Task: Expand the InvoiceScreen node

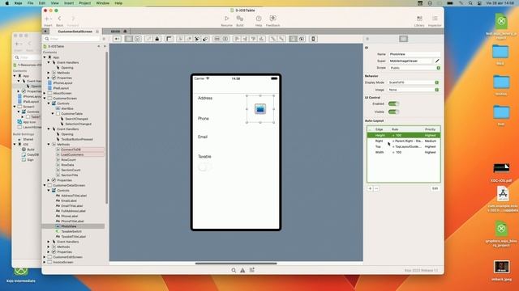Action: coord(45,262)
